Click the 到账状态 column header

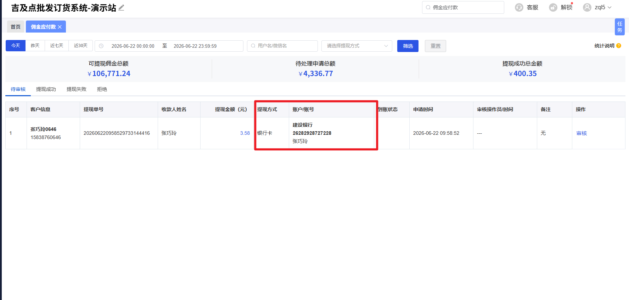coord(388,110)
